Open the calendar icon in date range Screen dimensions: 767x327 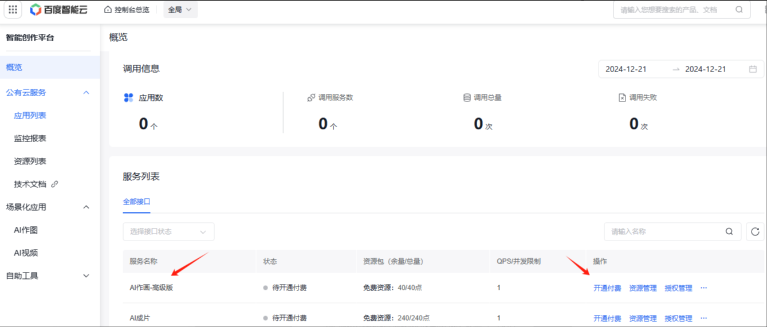pyautogui.click(x=753, y=69)
